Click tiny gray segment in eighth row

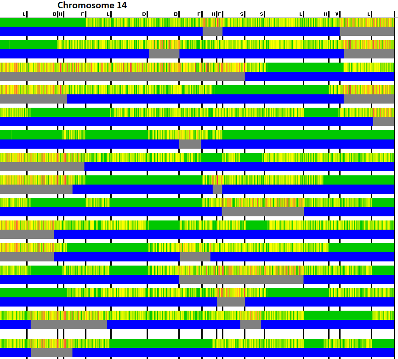(x=217, y=189)
